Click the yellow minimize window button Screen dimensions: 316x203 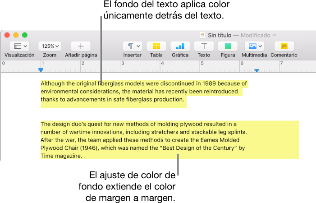tap(16, 35)
